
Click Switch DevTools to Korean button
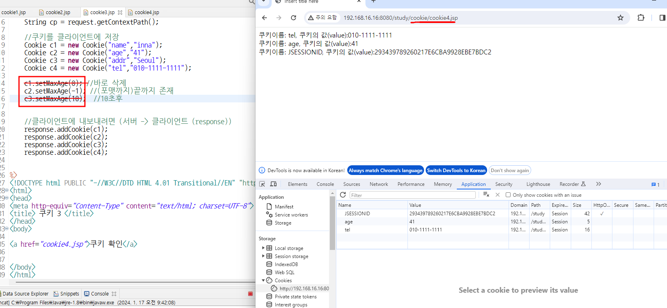click(456, 171)
